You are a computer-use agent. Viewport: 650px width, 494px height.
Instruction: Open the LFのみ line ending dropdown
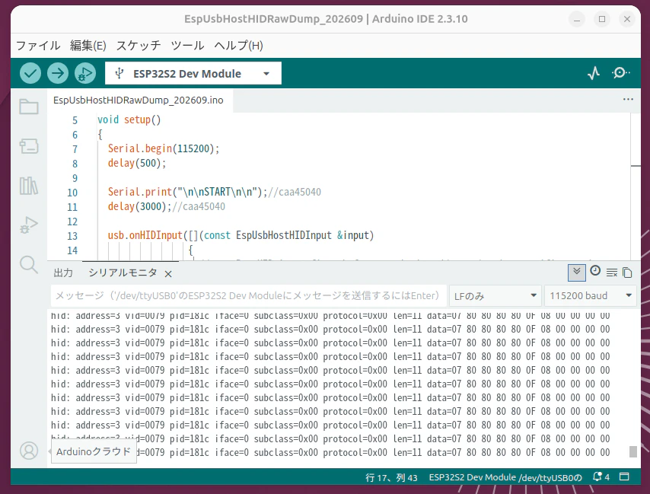pyautogui.click(x=495, y=296)
